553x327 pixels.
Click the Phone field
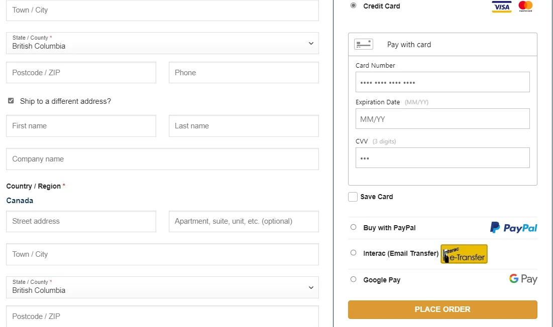244,73
